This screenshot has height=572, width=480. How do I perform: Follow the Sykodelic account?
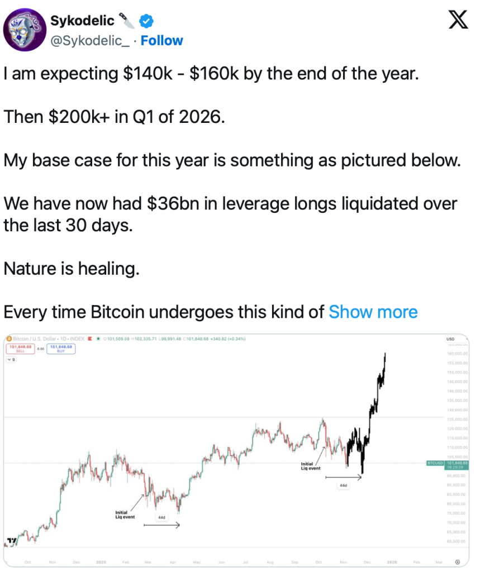pyautogui.click(x=161, y=41)
